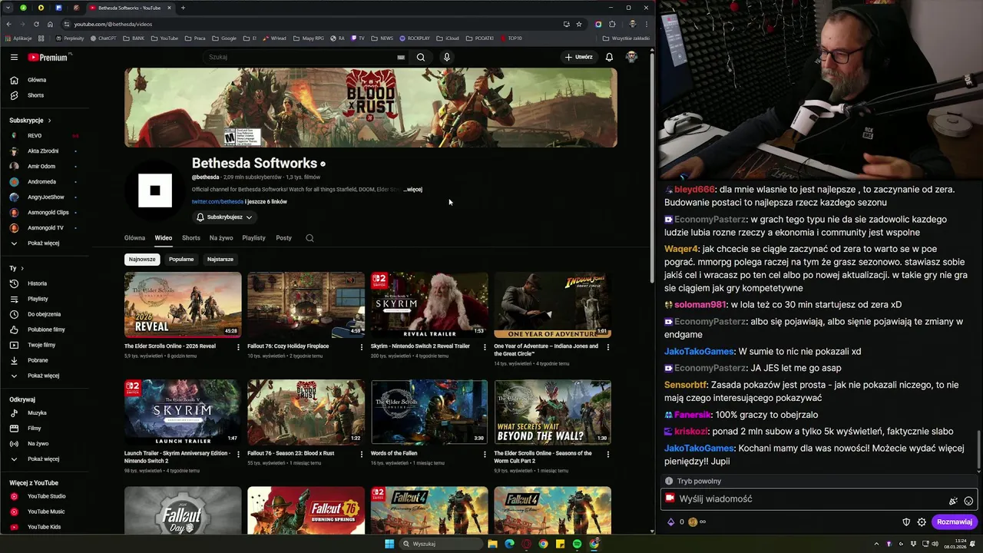Start voice search with the microphone icon
Screen dimensions: 983x553
pos(446,57)
